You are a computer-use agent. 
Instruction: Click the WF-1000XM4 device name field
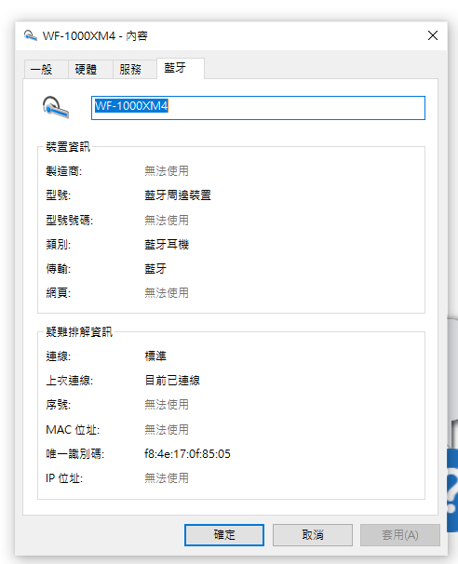[258, 108]
